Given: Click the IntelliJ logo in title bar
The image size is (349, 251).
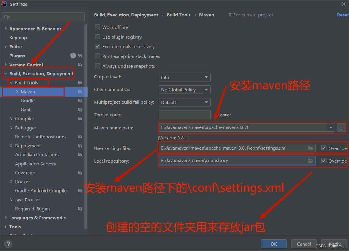Looking at the screenshot, I should (4, 4).
